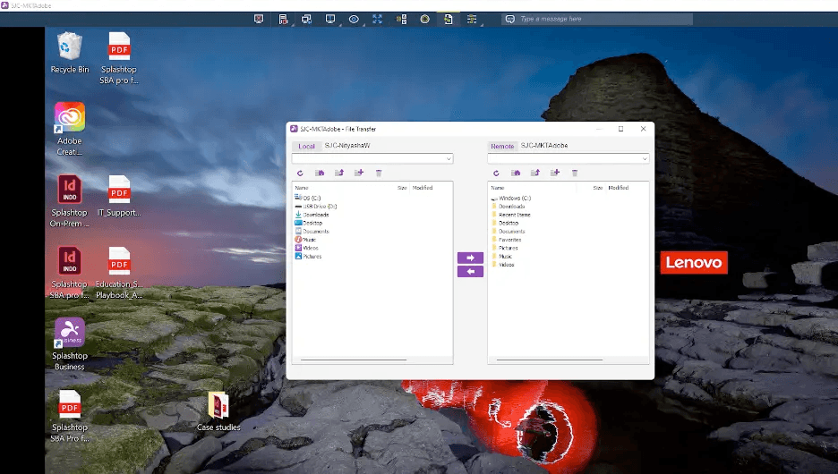Select the Local tab label
The width and height of the screenshot is (838, 474).
tap(306, 146)
